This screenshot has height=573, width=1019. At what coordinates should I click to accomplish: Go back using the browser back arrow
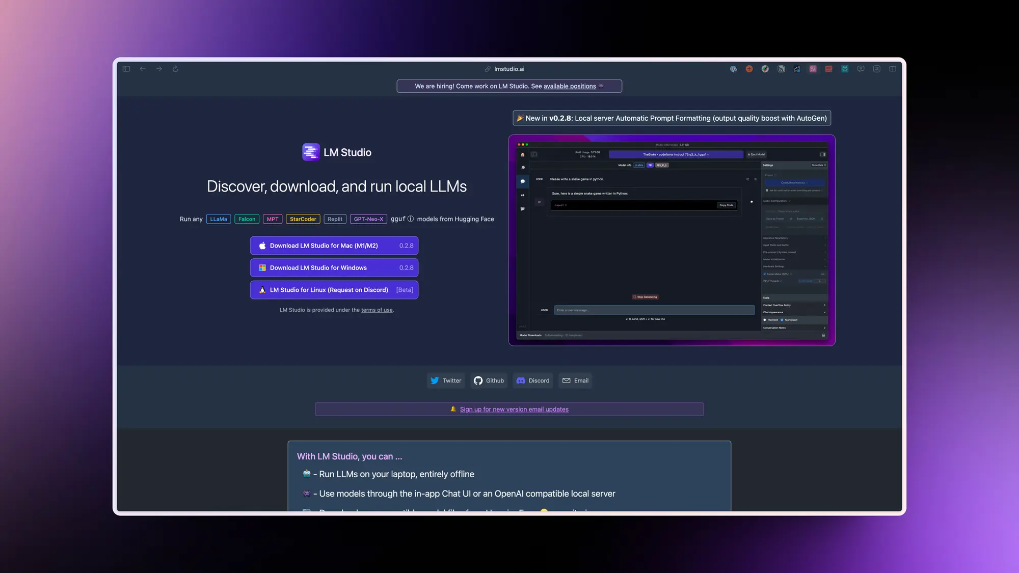point(143,69)
